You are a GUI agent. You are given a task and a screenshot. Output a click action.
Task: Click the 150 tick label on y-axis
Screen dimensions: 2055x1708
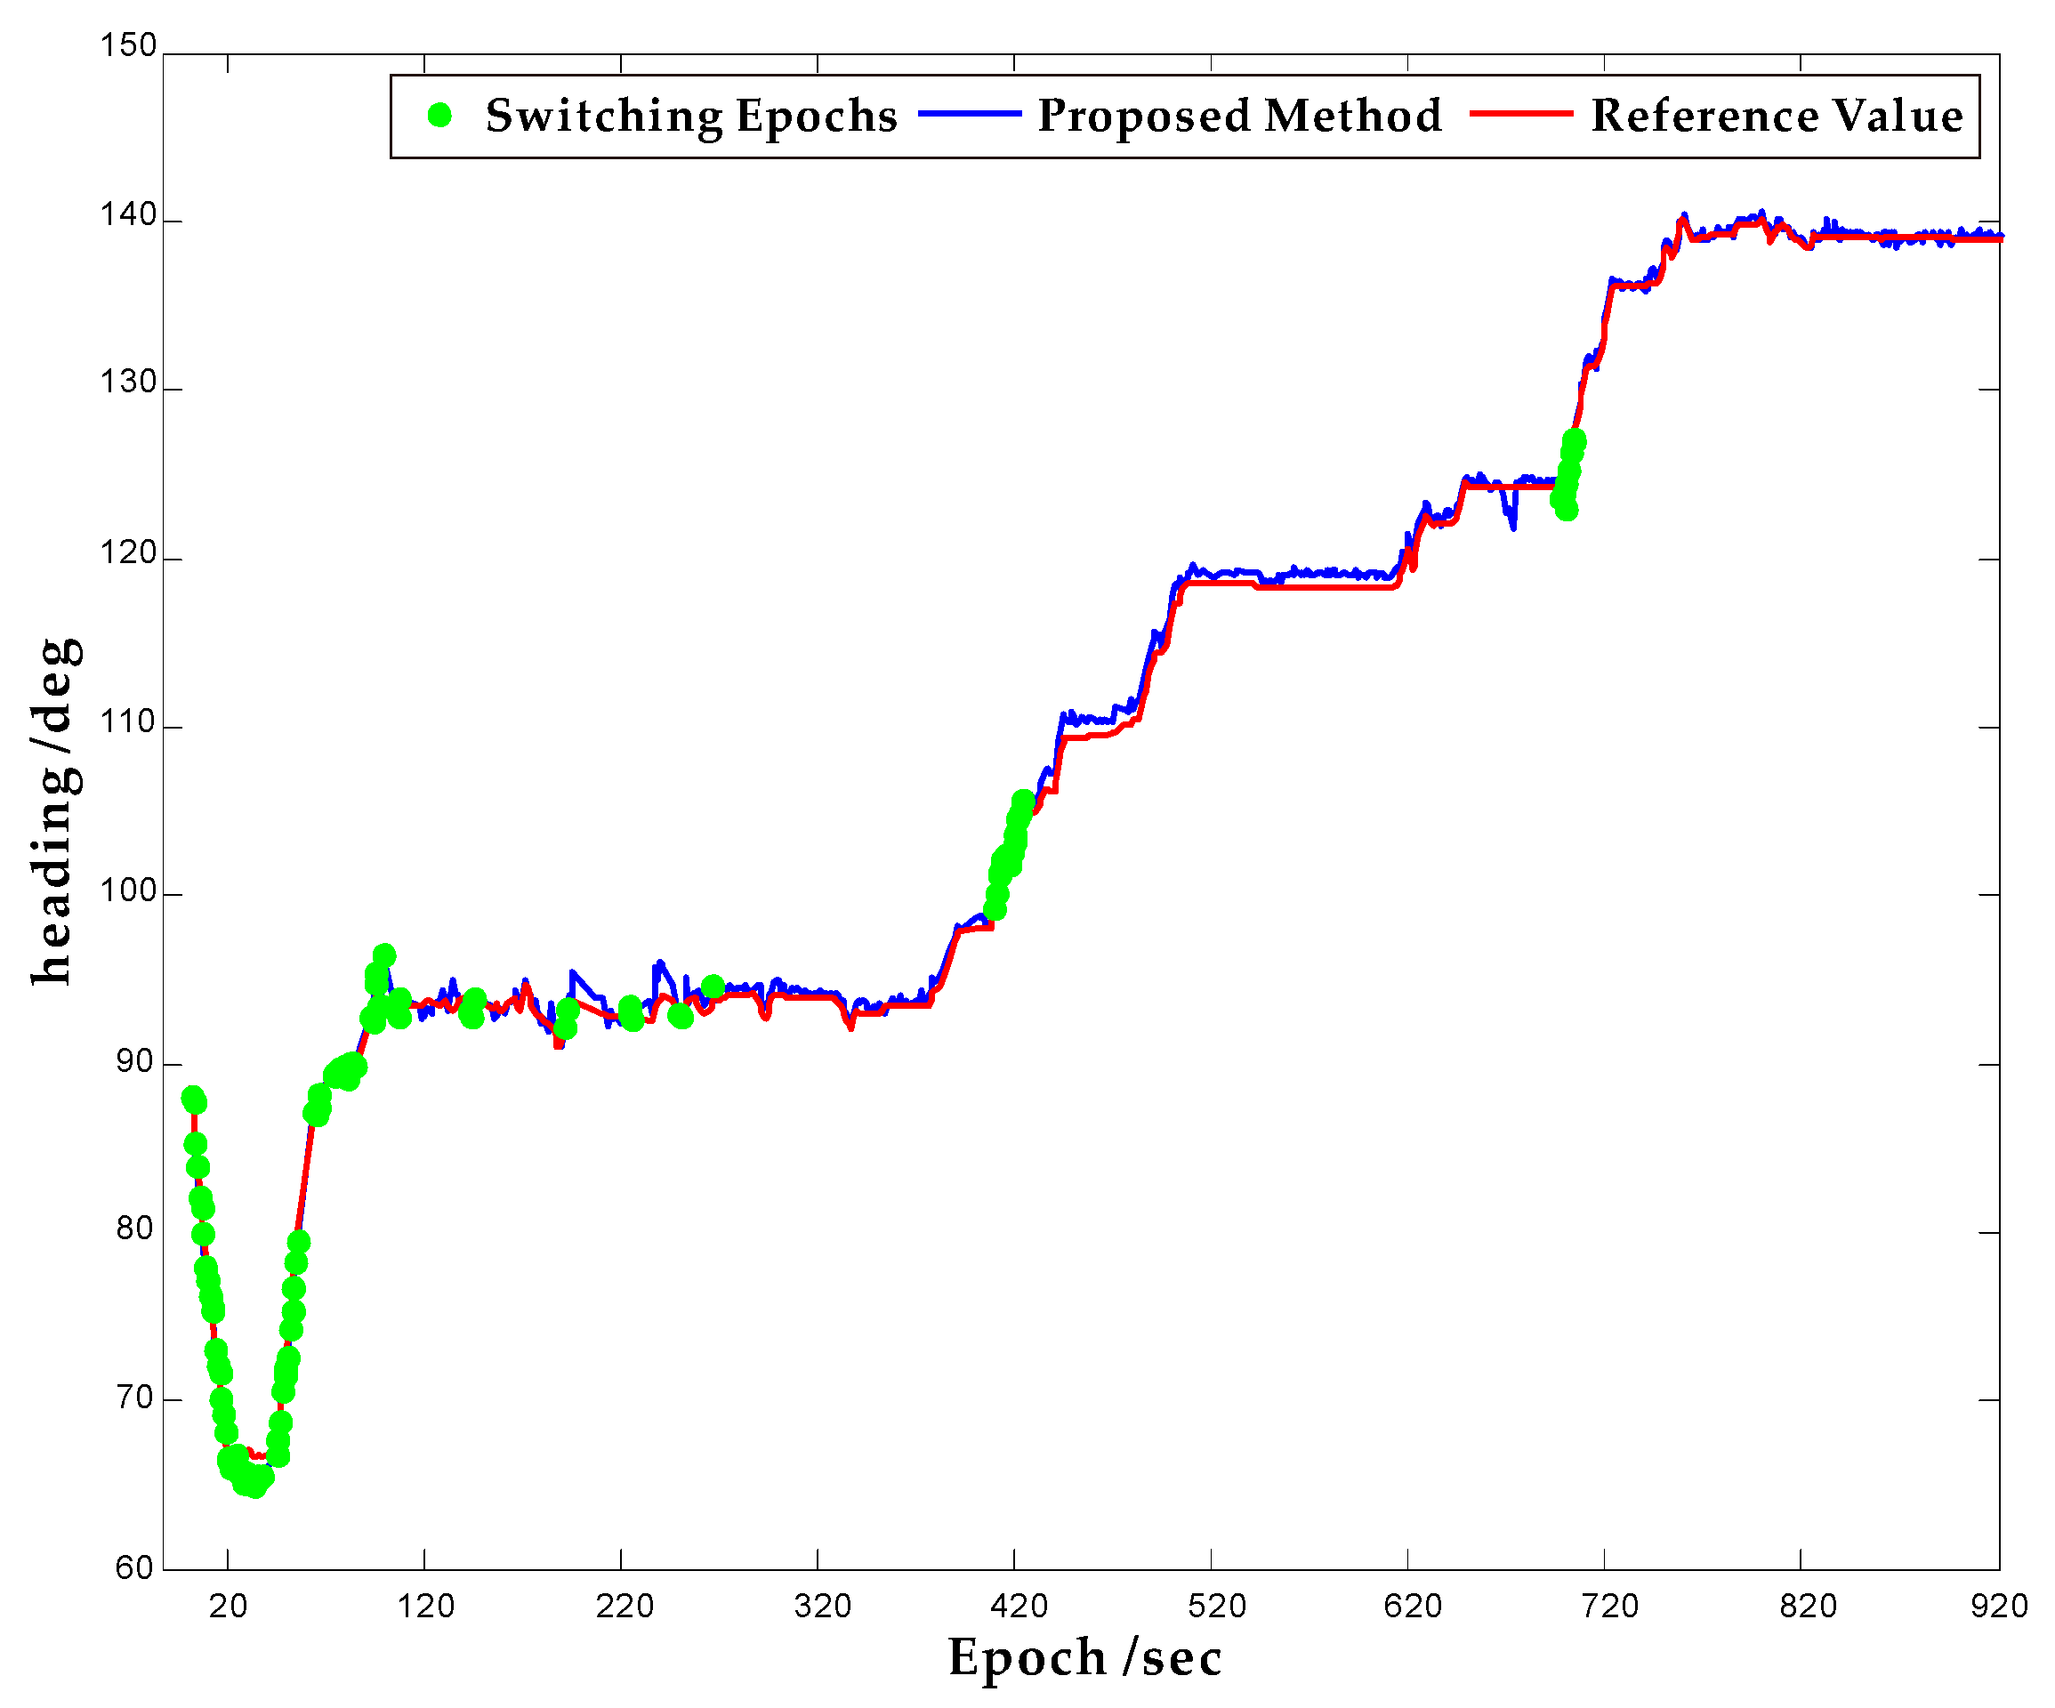128,46
